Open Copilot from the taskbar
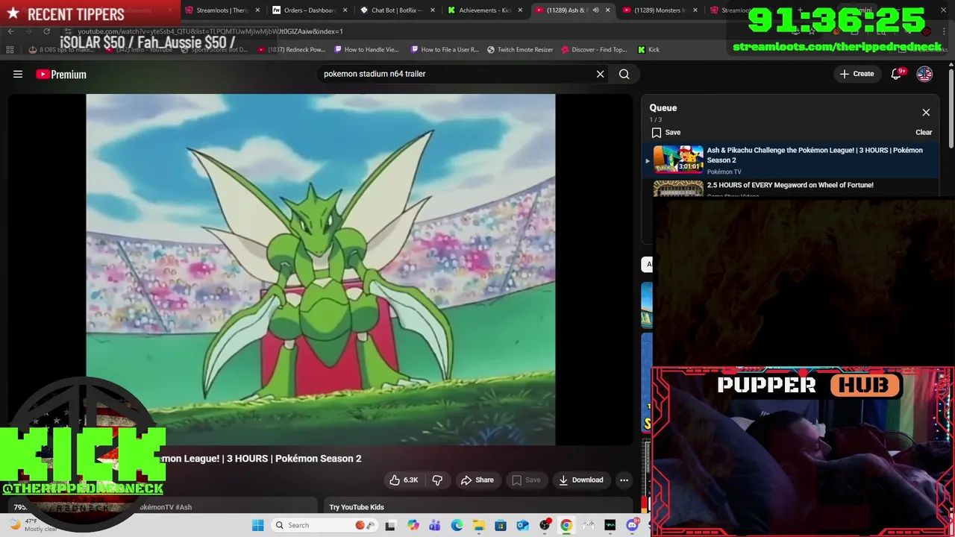 (x=413, y=525)
